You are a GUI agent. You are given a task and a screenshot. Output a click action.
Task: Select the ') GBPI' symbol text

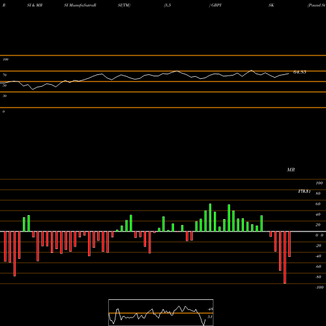click(215, 5)
